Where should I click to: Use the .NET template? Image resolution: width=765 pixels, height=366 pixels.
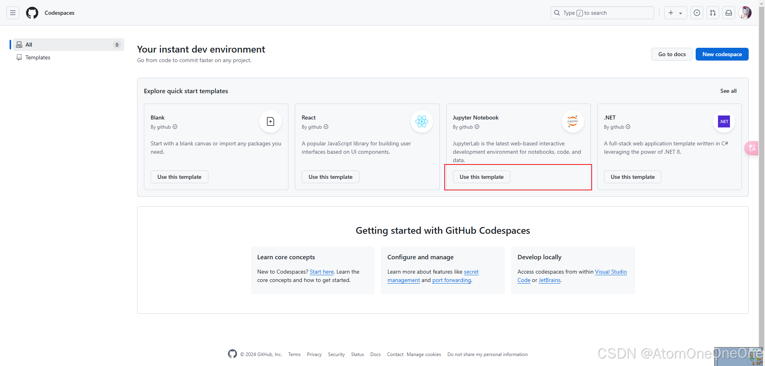pos(633,177)
